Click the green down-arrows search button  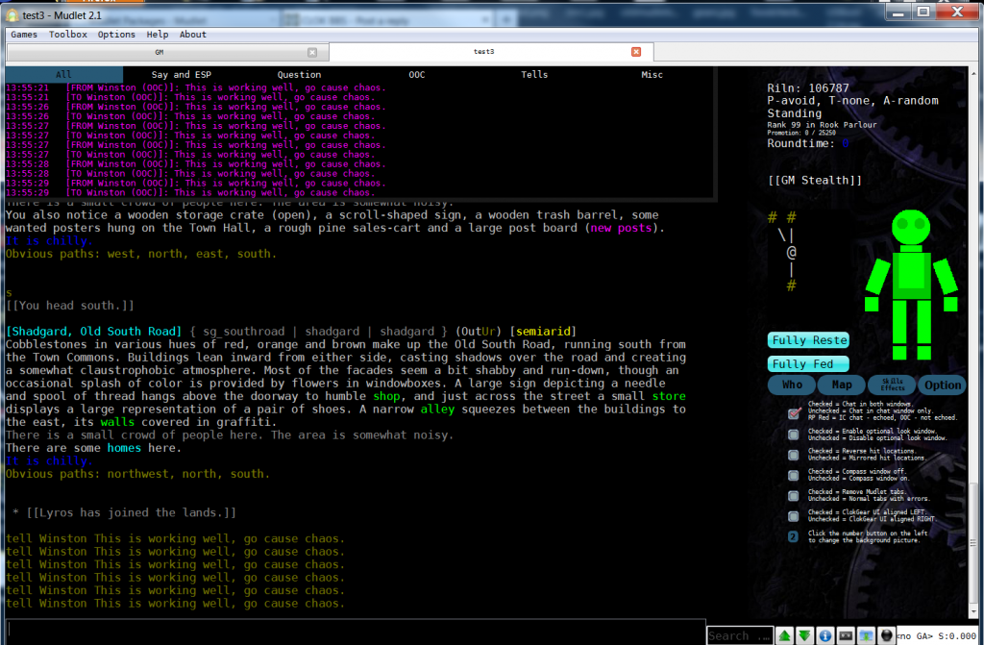pos(804,636)
